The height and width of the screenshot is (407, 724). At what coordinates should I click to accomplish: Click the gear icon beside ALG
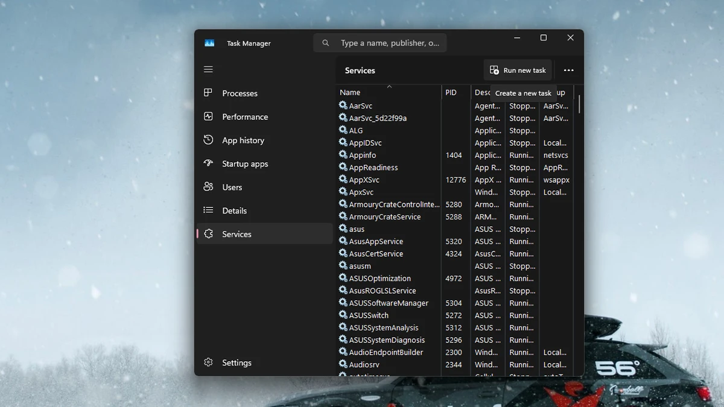[343, 130]
